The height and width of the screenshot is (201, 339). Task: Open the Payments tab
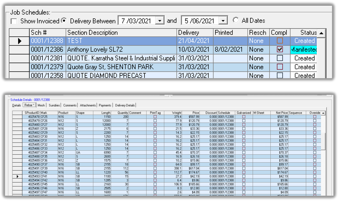(x=105, y=105)
